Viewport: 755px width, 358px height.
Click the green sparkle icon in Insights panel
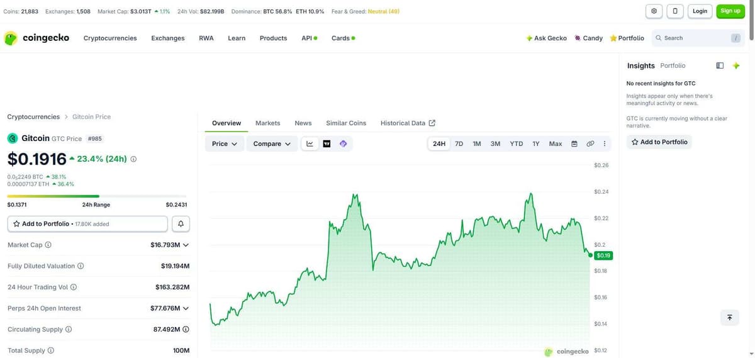pos(736,65)
